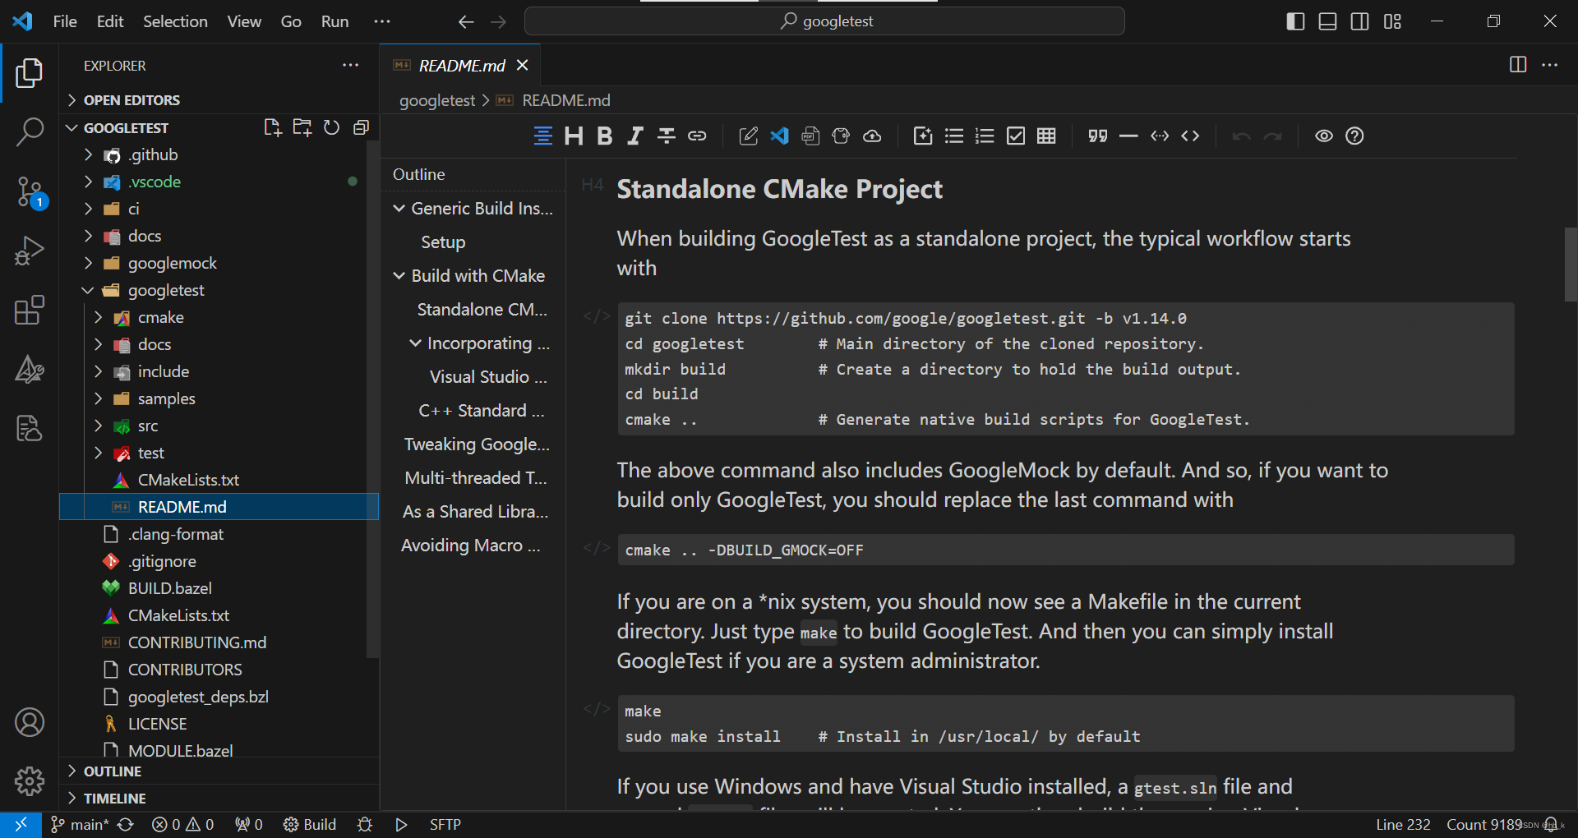
Task: Toggle Primary Side Bar layout button
Action: (1295, 21)
